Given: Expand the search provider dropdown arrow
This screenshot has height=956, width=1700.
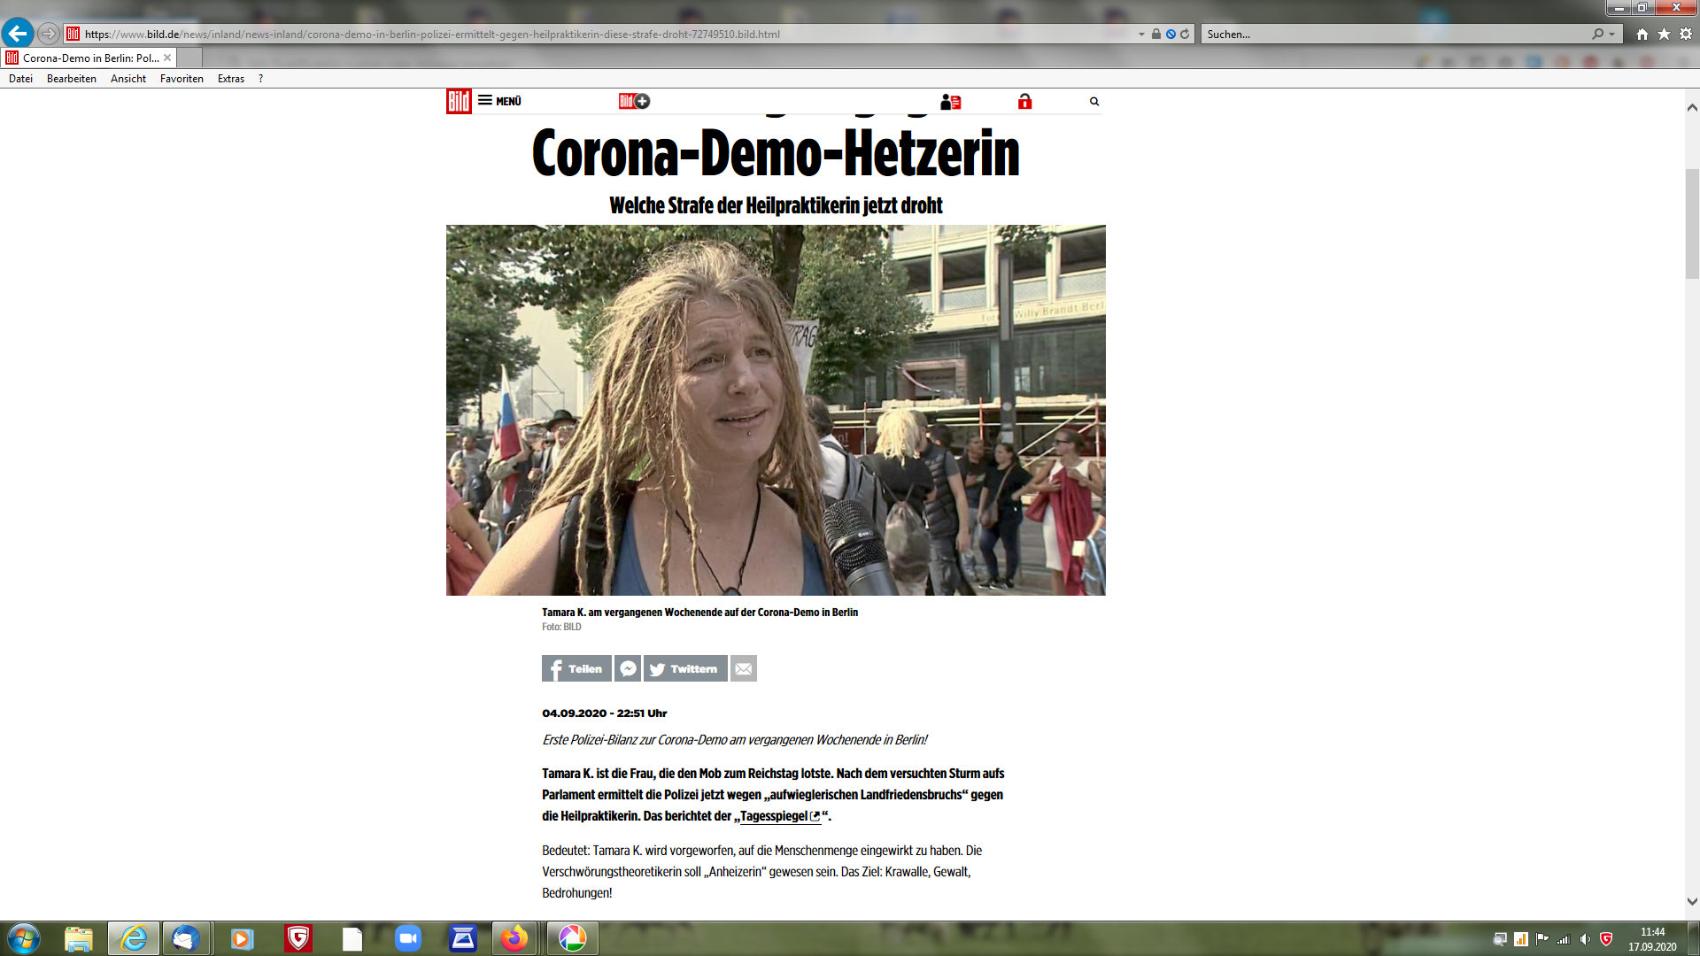Looking at the screenshot, I should coord(1612,35).
